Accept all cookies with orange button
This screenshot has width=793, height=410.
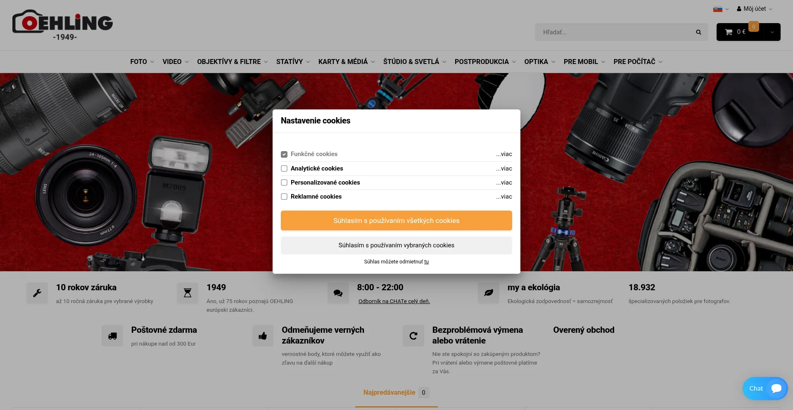click(x=396, y=220)
